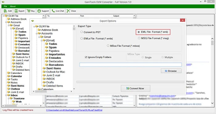Click the conversion progress bar
This screenshot has width=216, height=114.
click(x=130, y=82)
